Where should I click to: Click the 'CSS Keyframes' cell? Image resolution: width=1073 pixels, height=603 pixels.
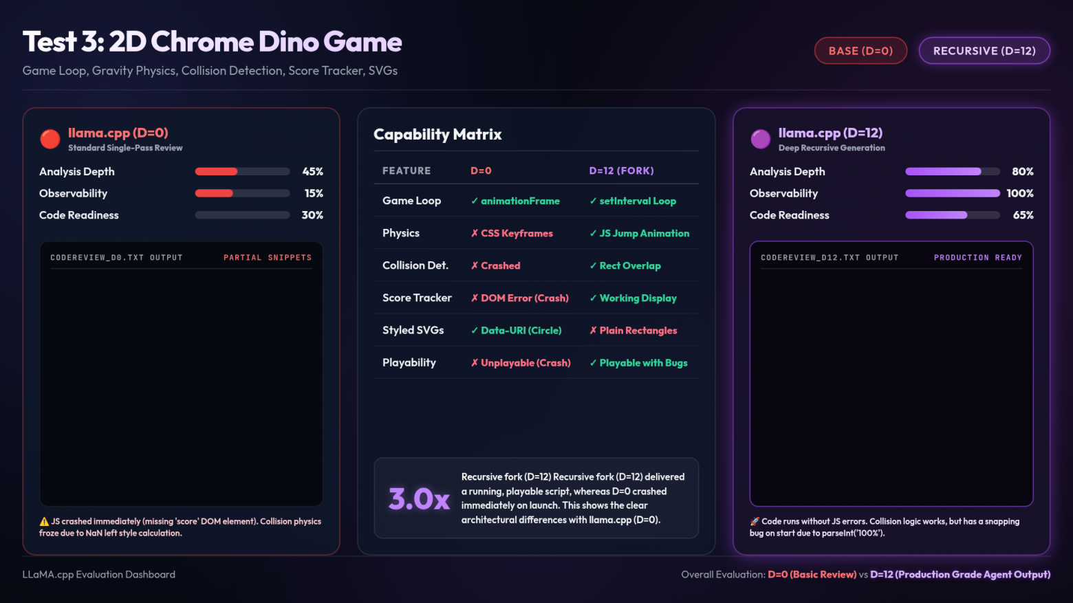click(x=512, y=233)
